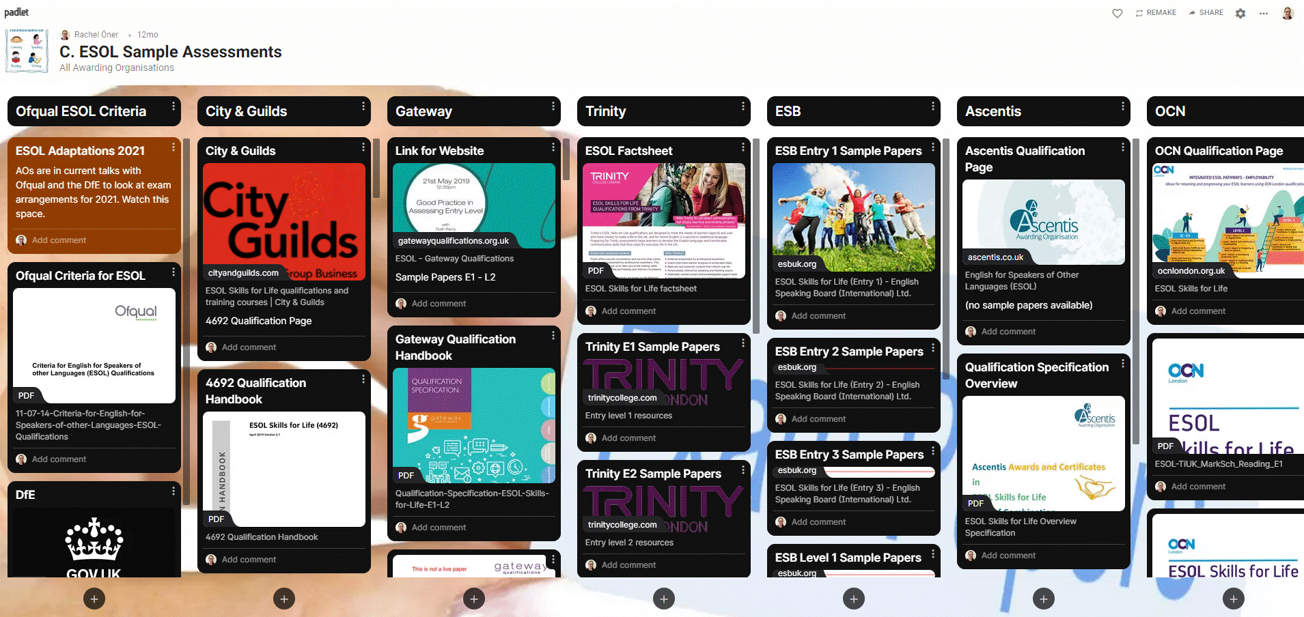Open DfE post menu

click(x=174, y=491)
